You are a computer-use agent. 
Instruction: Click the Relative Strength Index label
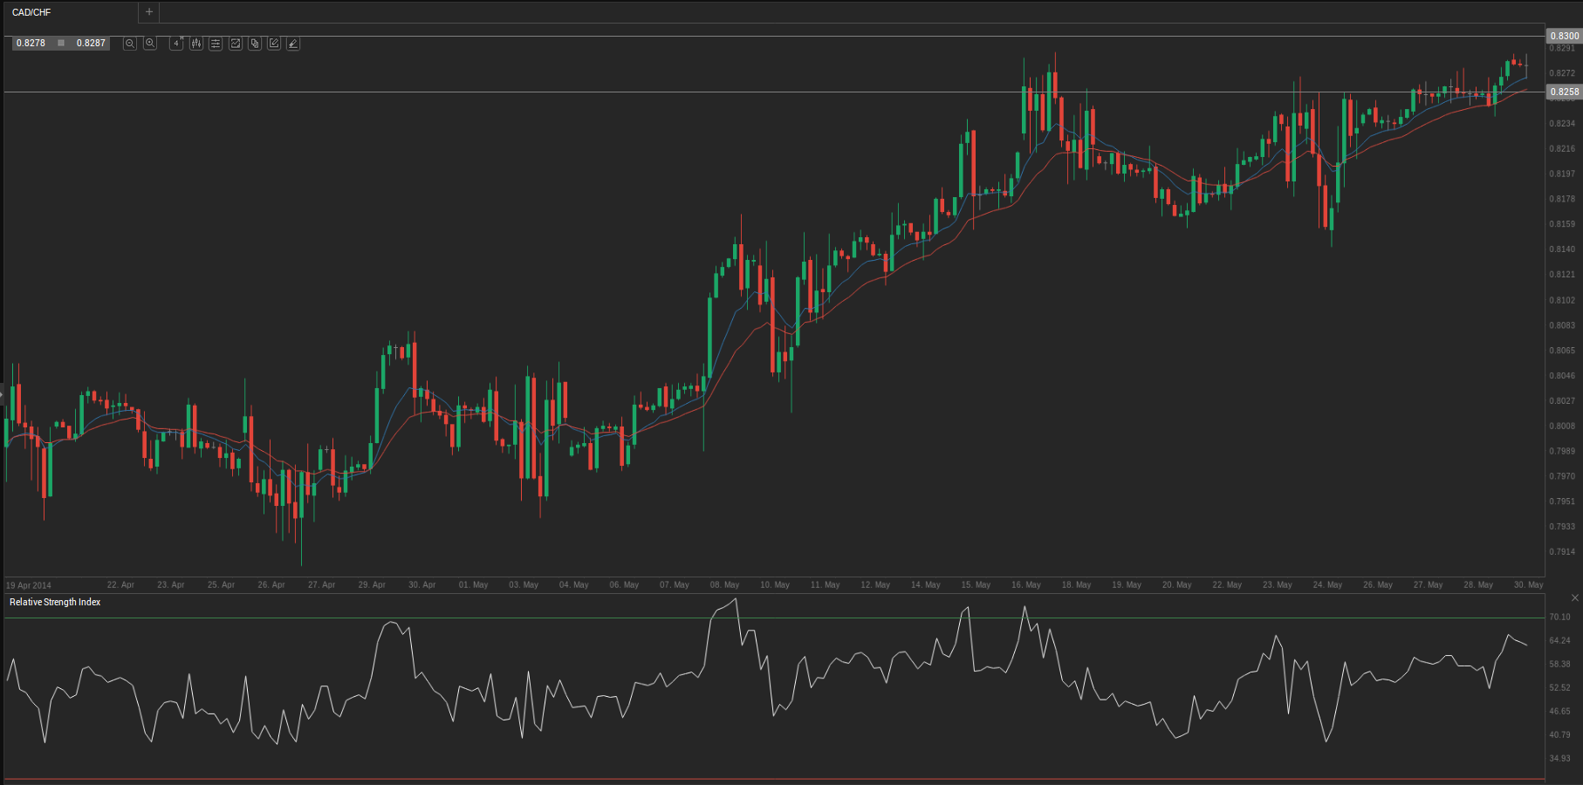click(x=55, y=603)
